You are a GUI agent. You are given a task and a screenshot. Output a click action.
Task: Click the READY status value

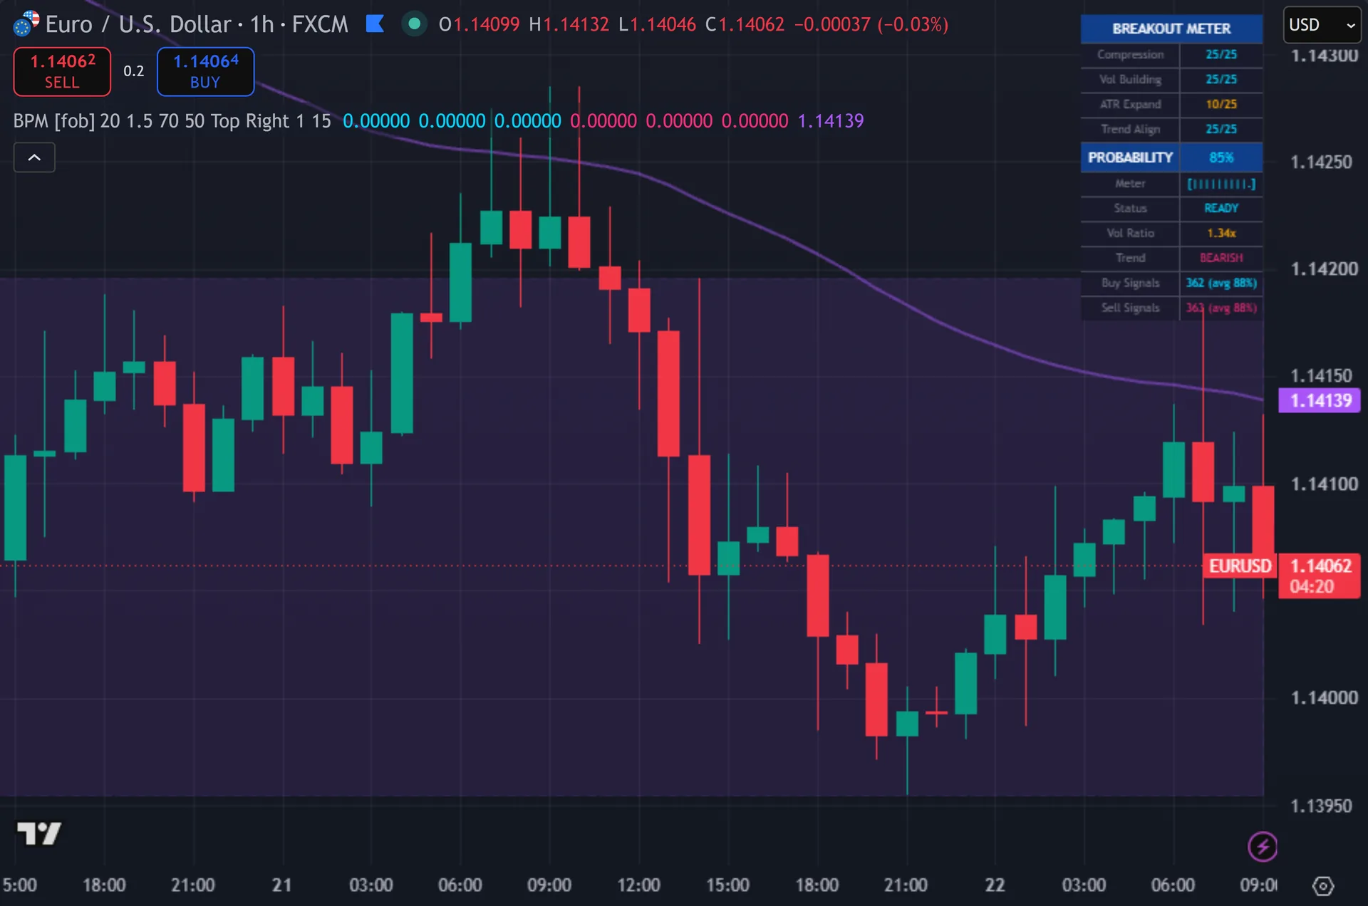coord(1221,209)
